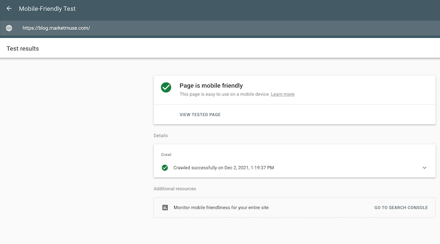Click Monitor mobile friendliness for your entire site

[221, 208]
